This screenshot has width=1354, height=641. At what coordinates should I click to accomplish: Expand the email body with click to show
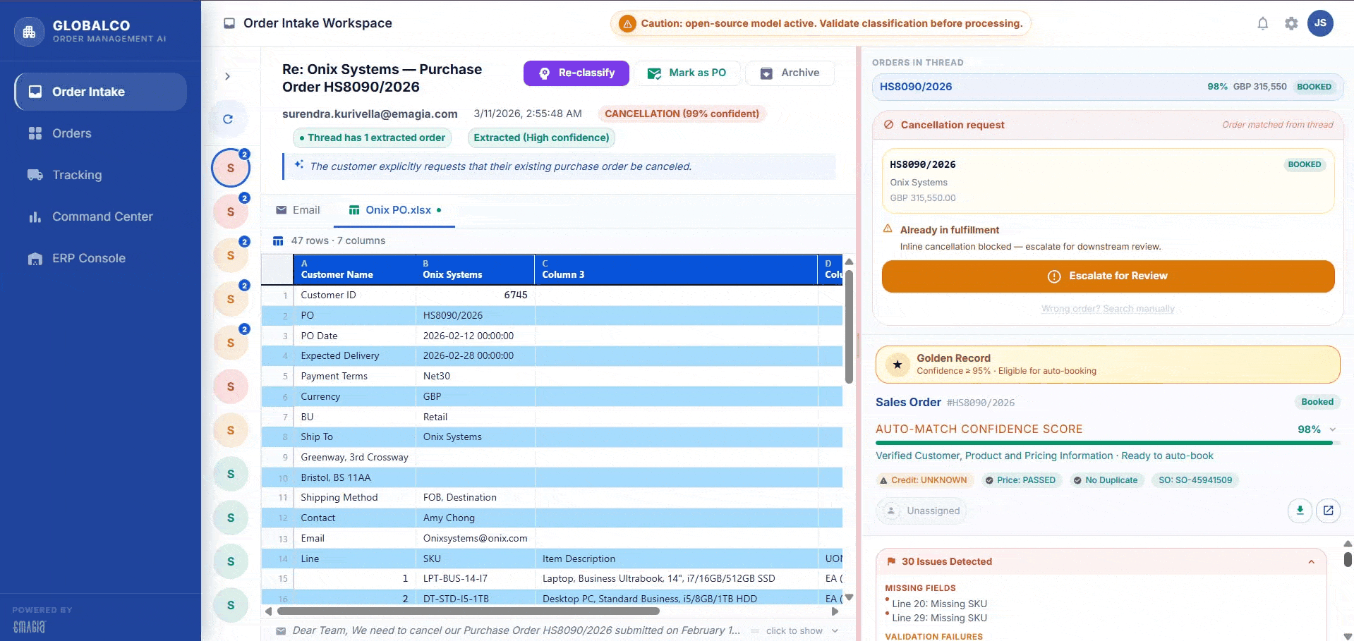tap(794, 630)
